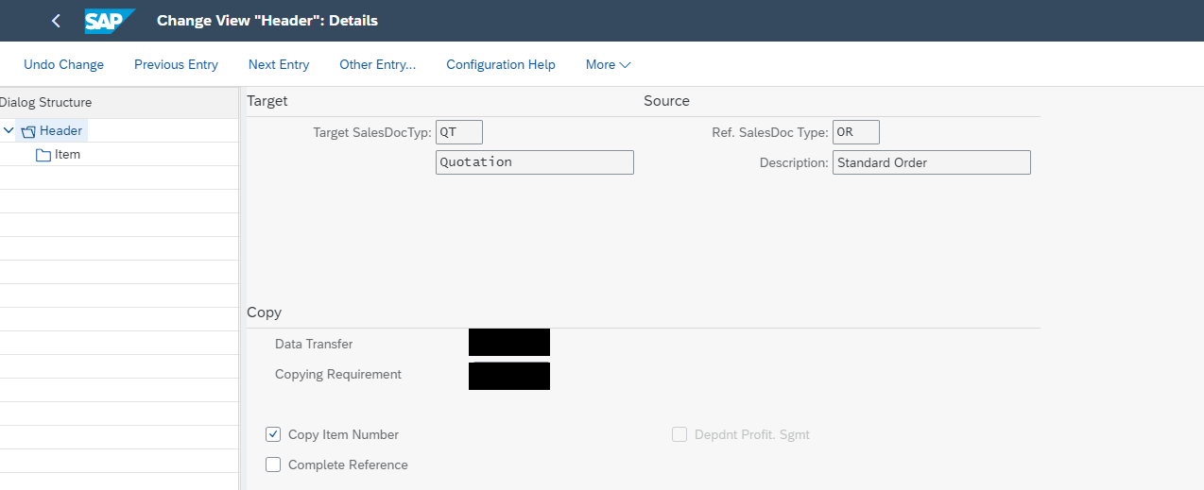Click the Item folder icon

pyautogui.click(x=43, y=155)
